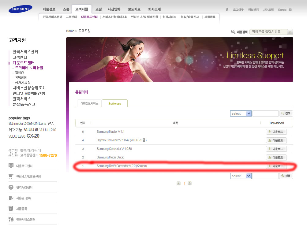
Task: Download Samsung Master V 1.1
Action: [276, 132]
